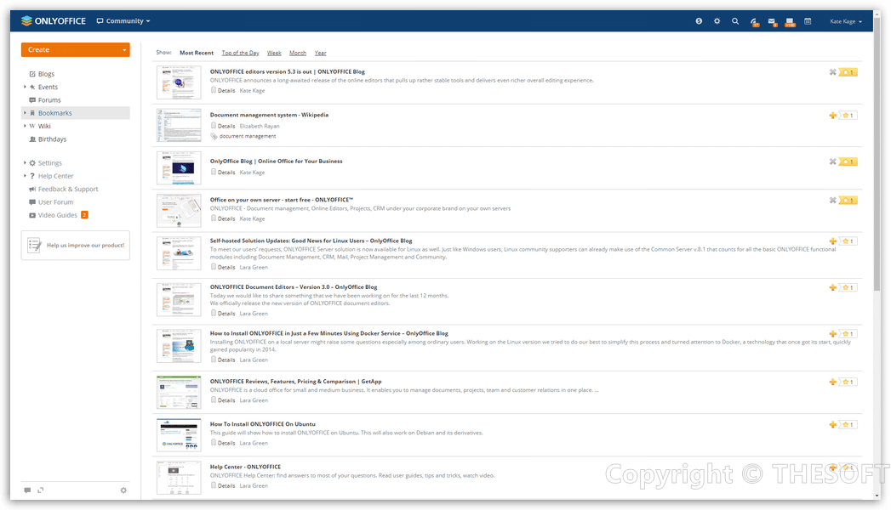Remove the ONLYOFFICE editors 5.3 bookmark from favorites
The width and height of the screenshot is (891, 510).
[832, 71]
